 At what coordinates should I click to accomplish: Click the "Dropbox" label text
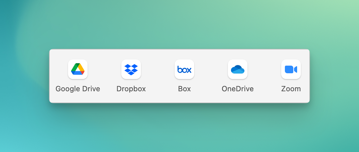(x=131, y=89)
